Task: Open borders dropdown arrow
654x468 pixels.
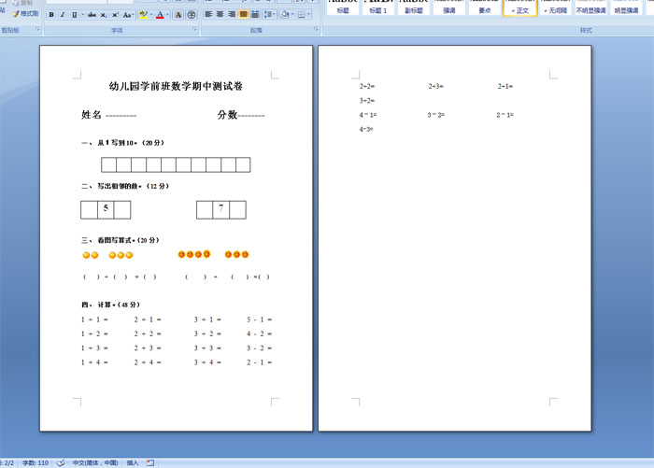Action: point(309,14)
